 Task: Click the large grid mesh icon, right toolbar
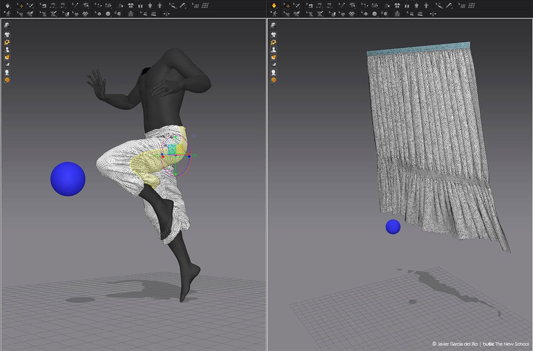point(471,6)
